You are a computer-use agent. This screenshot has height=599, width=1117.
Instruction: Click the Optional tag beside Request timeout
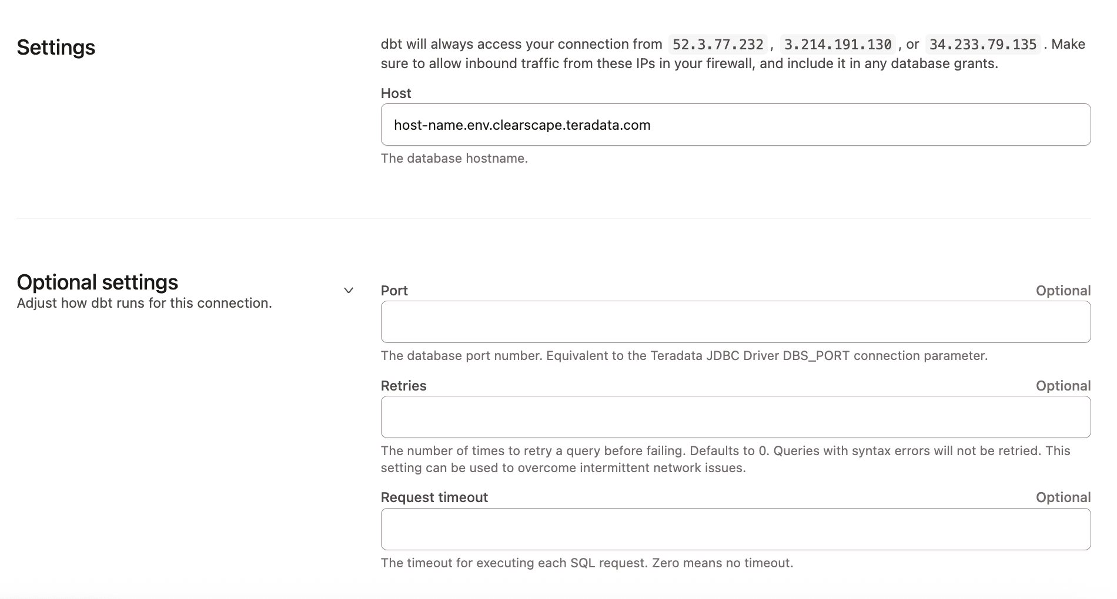1063,497
